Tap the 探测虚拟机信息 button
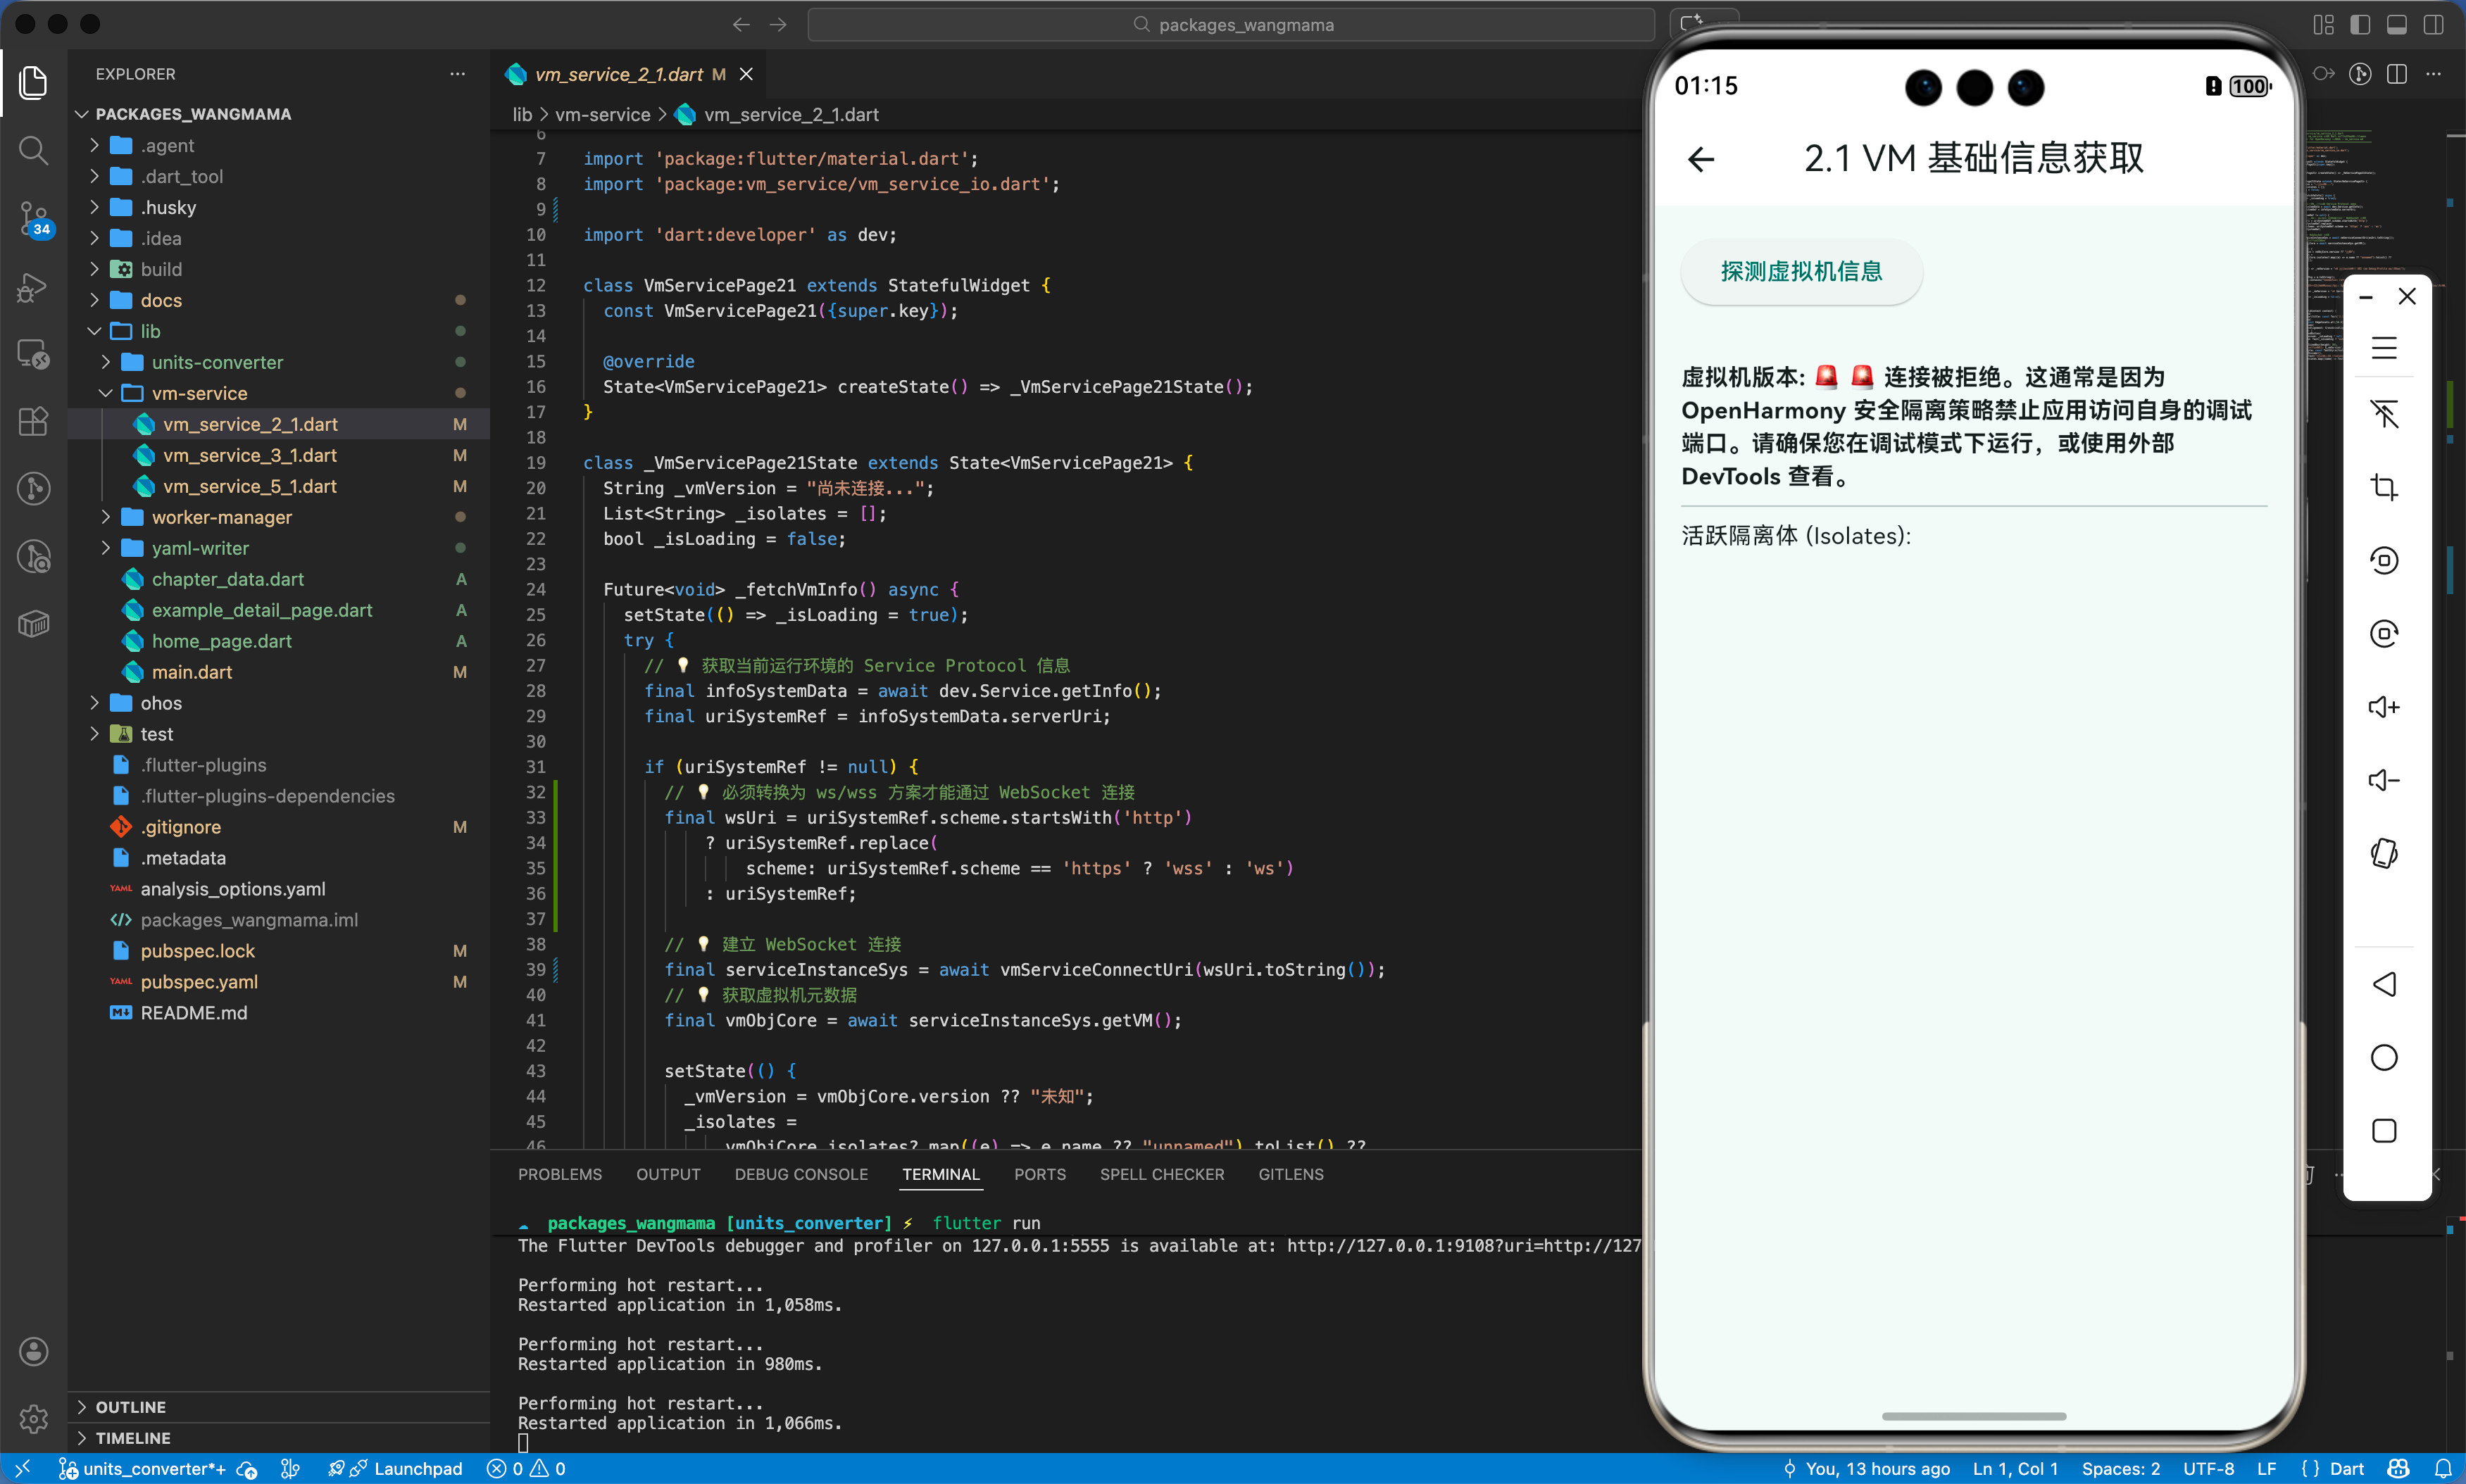Image resolution: width=2466 pixels, height=1484 pixels. click(x=1801, y=271)
